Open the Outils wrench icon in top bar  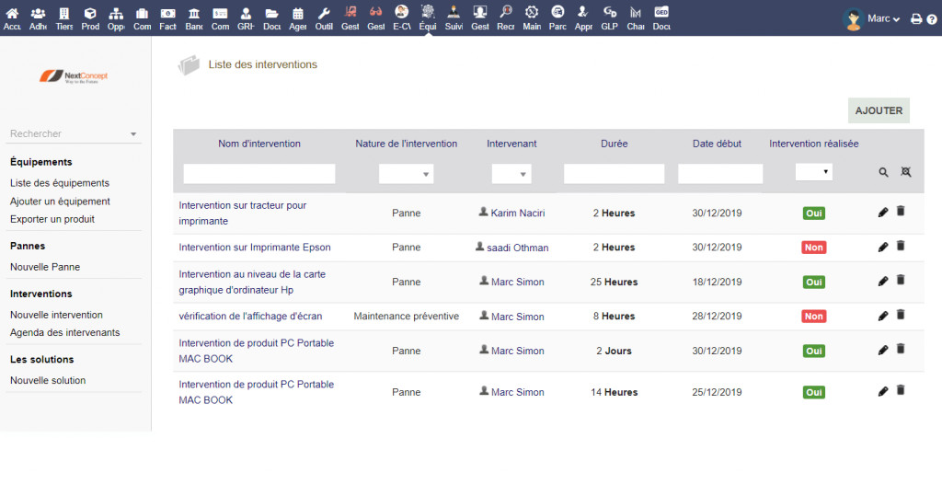pyautogui.click(x=324, y=17)
